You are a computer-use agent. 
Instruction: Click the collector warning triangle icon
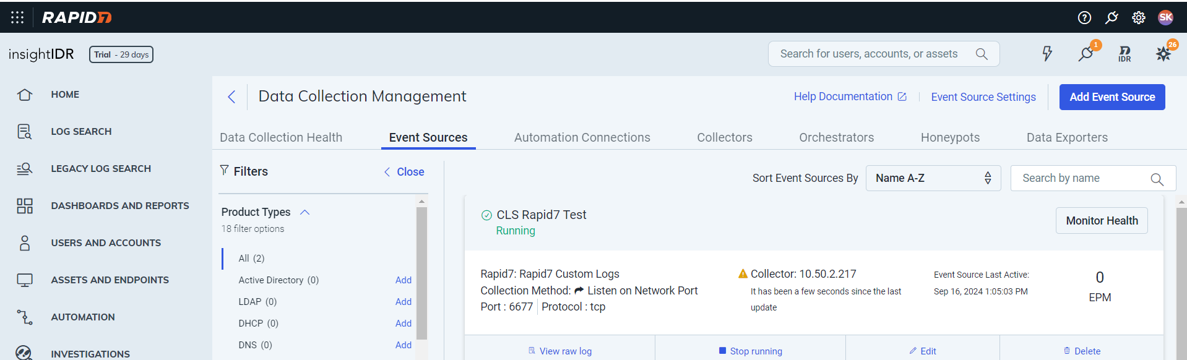pyautogui.click(x=743, y=273)
